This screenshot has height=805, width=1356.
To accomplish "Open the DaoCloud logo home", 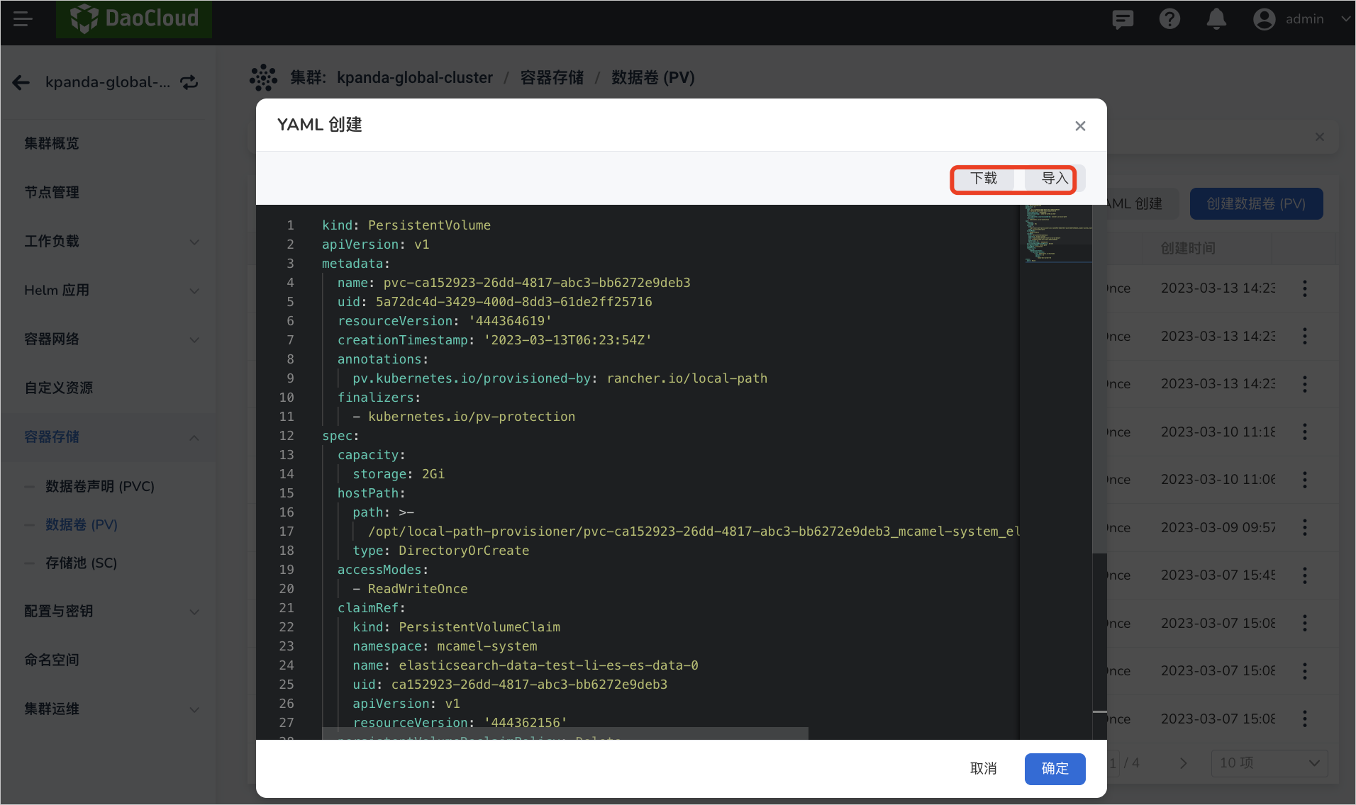I will (x=134, y=19).
